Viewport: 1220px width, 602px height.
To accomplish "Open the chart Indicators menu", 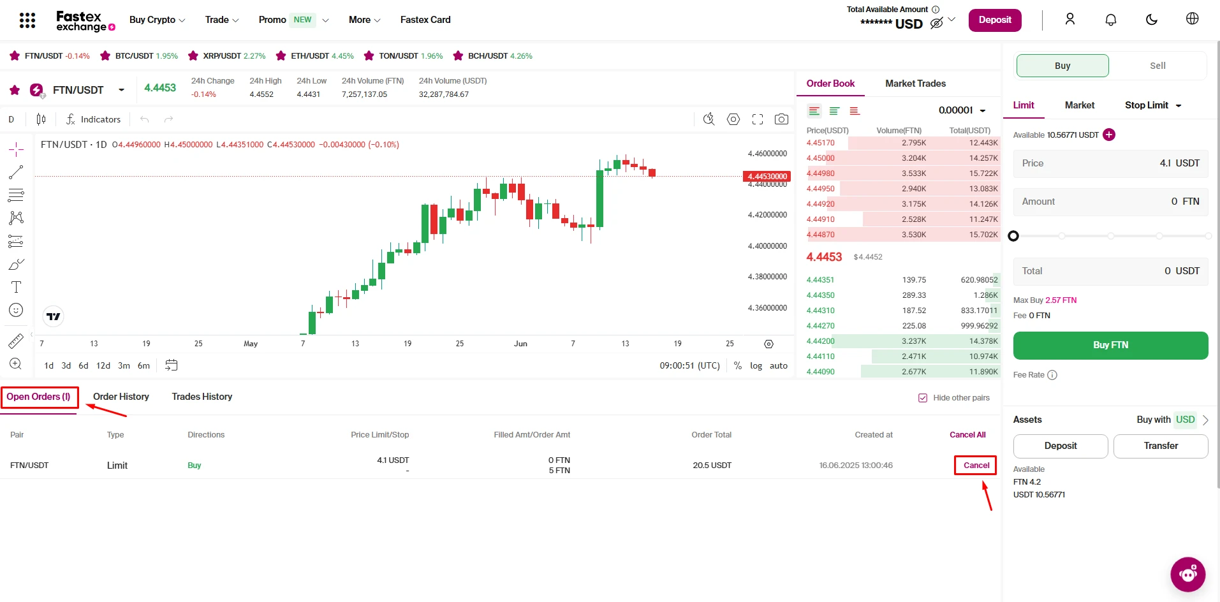I will pos(93,119).
